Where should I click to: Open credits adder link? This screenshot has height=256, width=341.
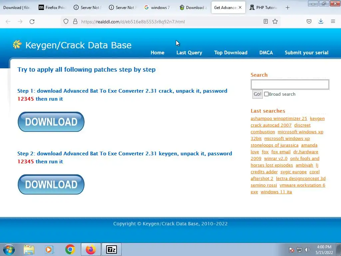point(264,172)
